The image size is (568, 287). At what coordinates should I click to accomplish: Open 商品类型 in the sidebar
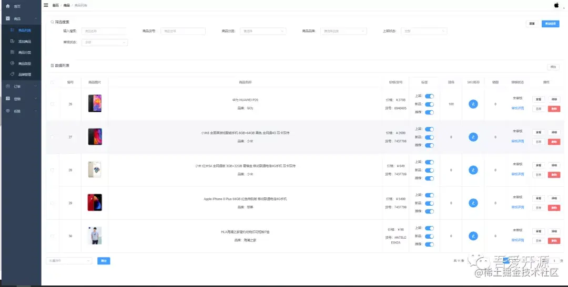[x=21, y=63]
